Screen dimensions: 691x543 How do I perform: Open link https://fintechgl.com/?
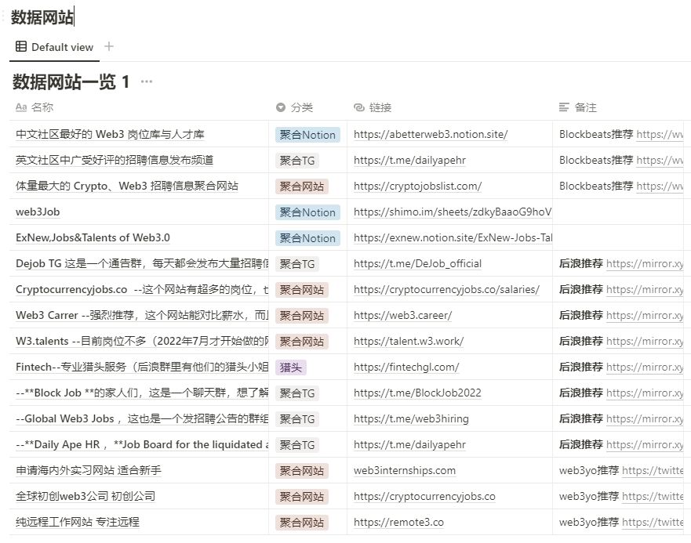(406, 367)
